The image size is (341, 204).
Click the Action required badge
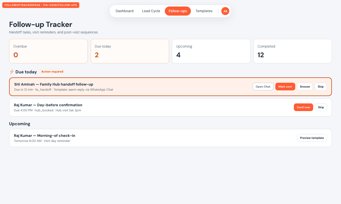pos(52,72)
